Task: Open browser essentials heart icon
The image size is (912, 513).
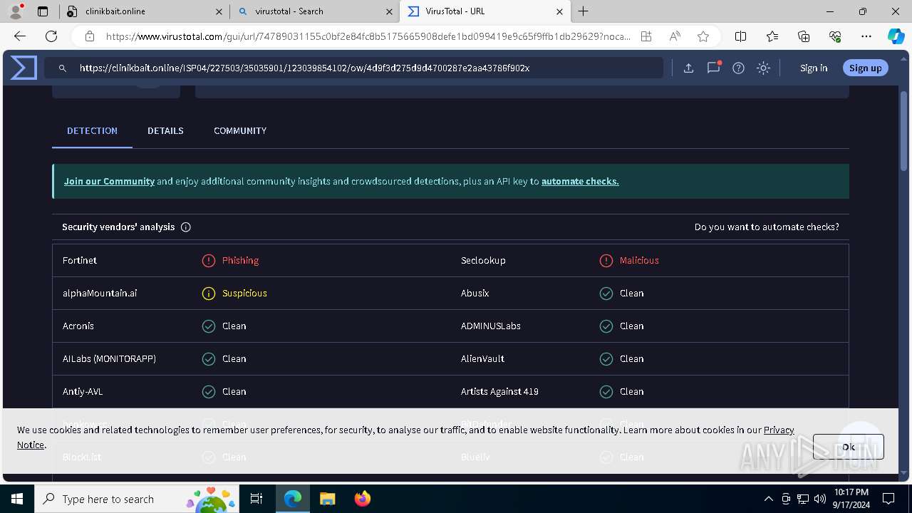Action: pos(835,36)
